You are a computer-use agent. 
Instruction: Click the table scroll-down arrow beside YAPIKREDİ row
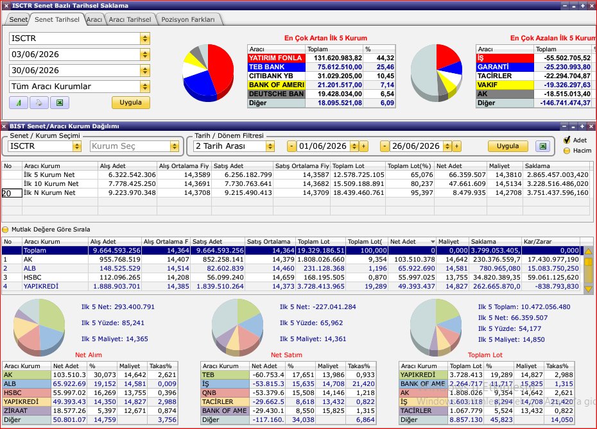pos(588,289)
